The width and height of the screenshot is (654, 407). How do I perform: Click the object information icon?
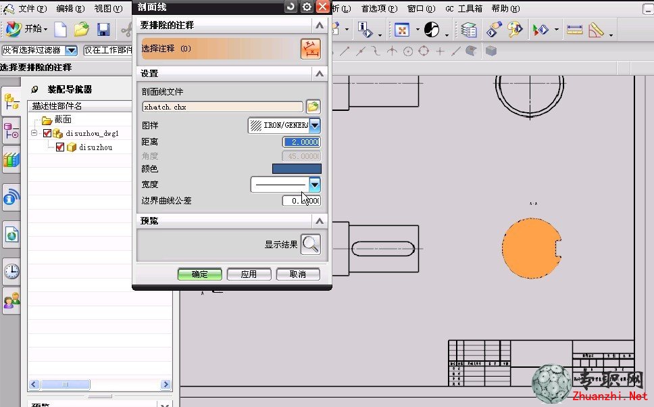tap(365, 29)
